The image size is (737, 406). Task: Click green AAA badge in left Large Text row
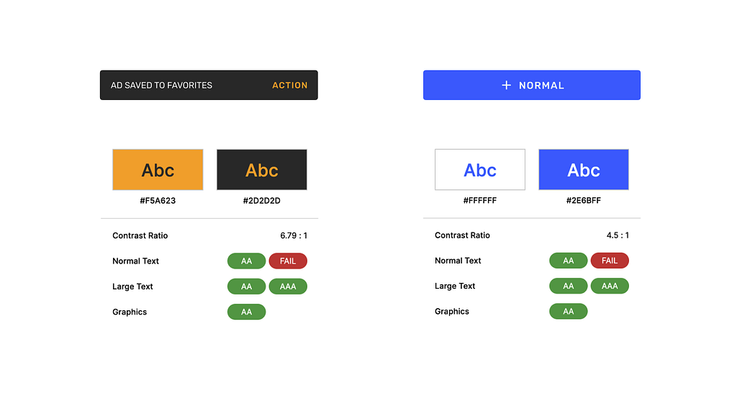click(288, 287)
